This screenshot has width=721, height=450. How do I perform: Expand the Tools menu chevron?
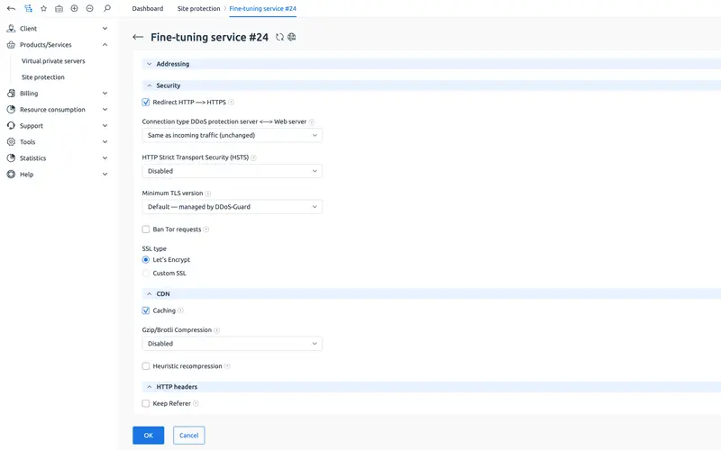tap(105, 142)
